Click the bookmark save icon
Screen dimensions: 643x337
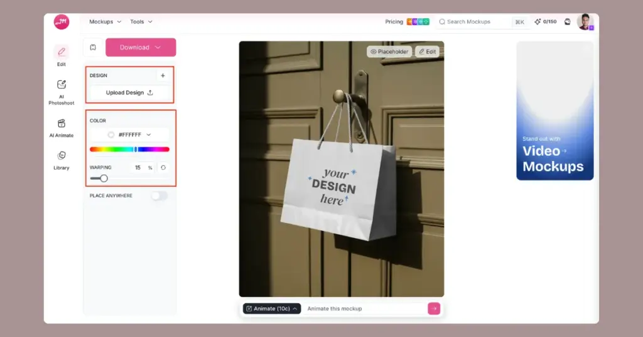(93, 48)
